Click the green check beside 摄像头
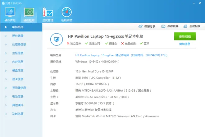Image resolution: width=205 pixels, height=137 pixels. [107, 43]
